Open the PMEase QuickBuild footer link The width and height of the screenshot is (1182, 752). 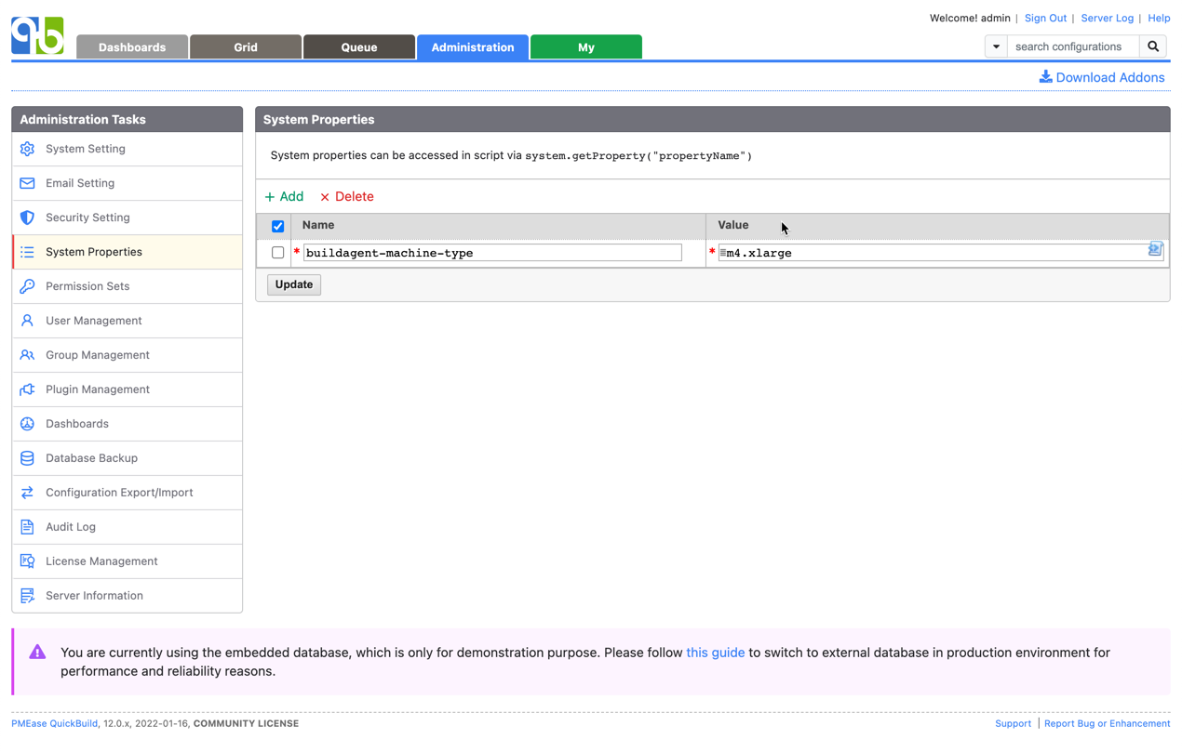(x=54, y=723)
